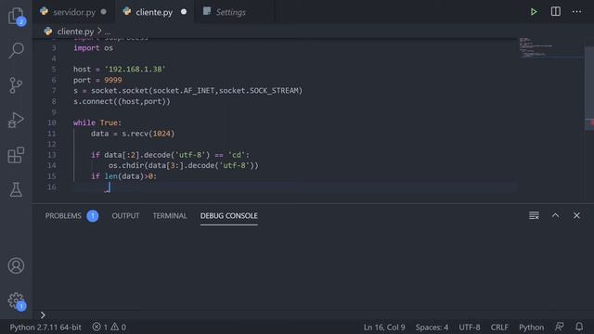This screenshot has height=334, width=594.
Task: Click cliente.py in the breadcrumb
Action: [x=75, y=32]
